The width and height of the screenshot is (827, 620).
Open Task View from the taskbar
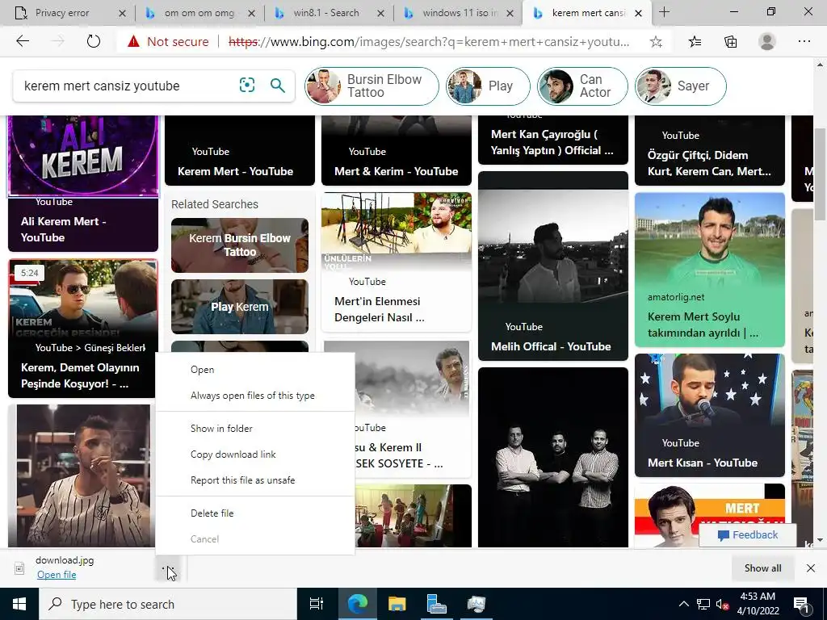(x=317, y=604)
